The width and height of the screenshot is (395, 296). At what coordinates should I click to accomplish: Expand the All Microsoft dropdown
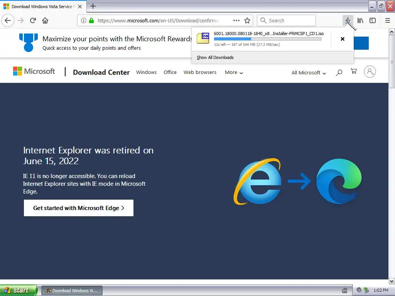click(309, 73)
